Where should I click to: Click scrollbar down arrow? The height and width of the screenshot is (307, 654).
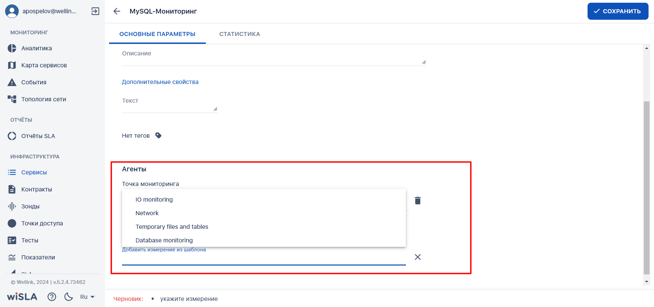(647, 282)
